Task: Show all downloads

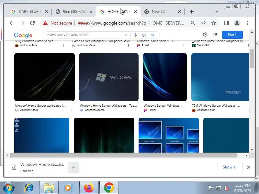Action: point(230,167)
